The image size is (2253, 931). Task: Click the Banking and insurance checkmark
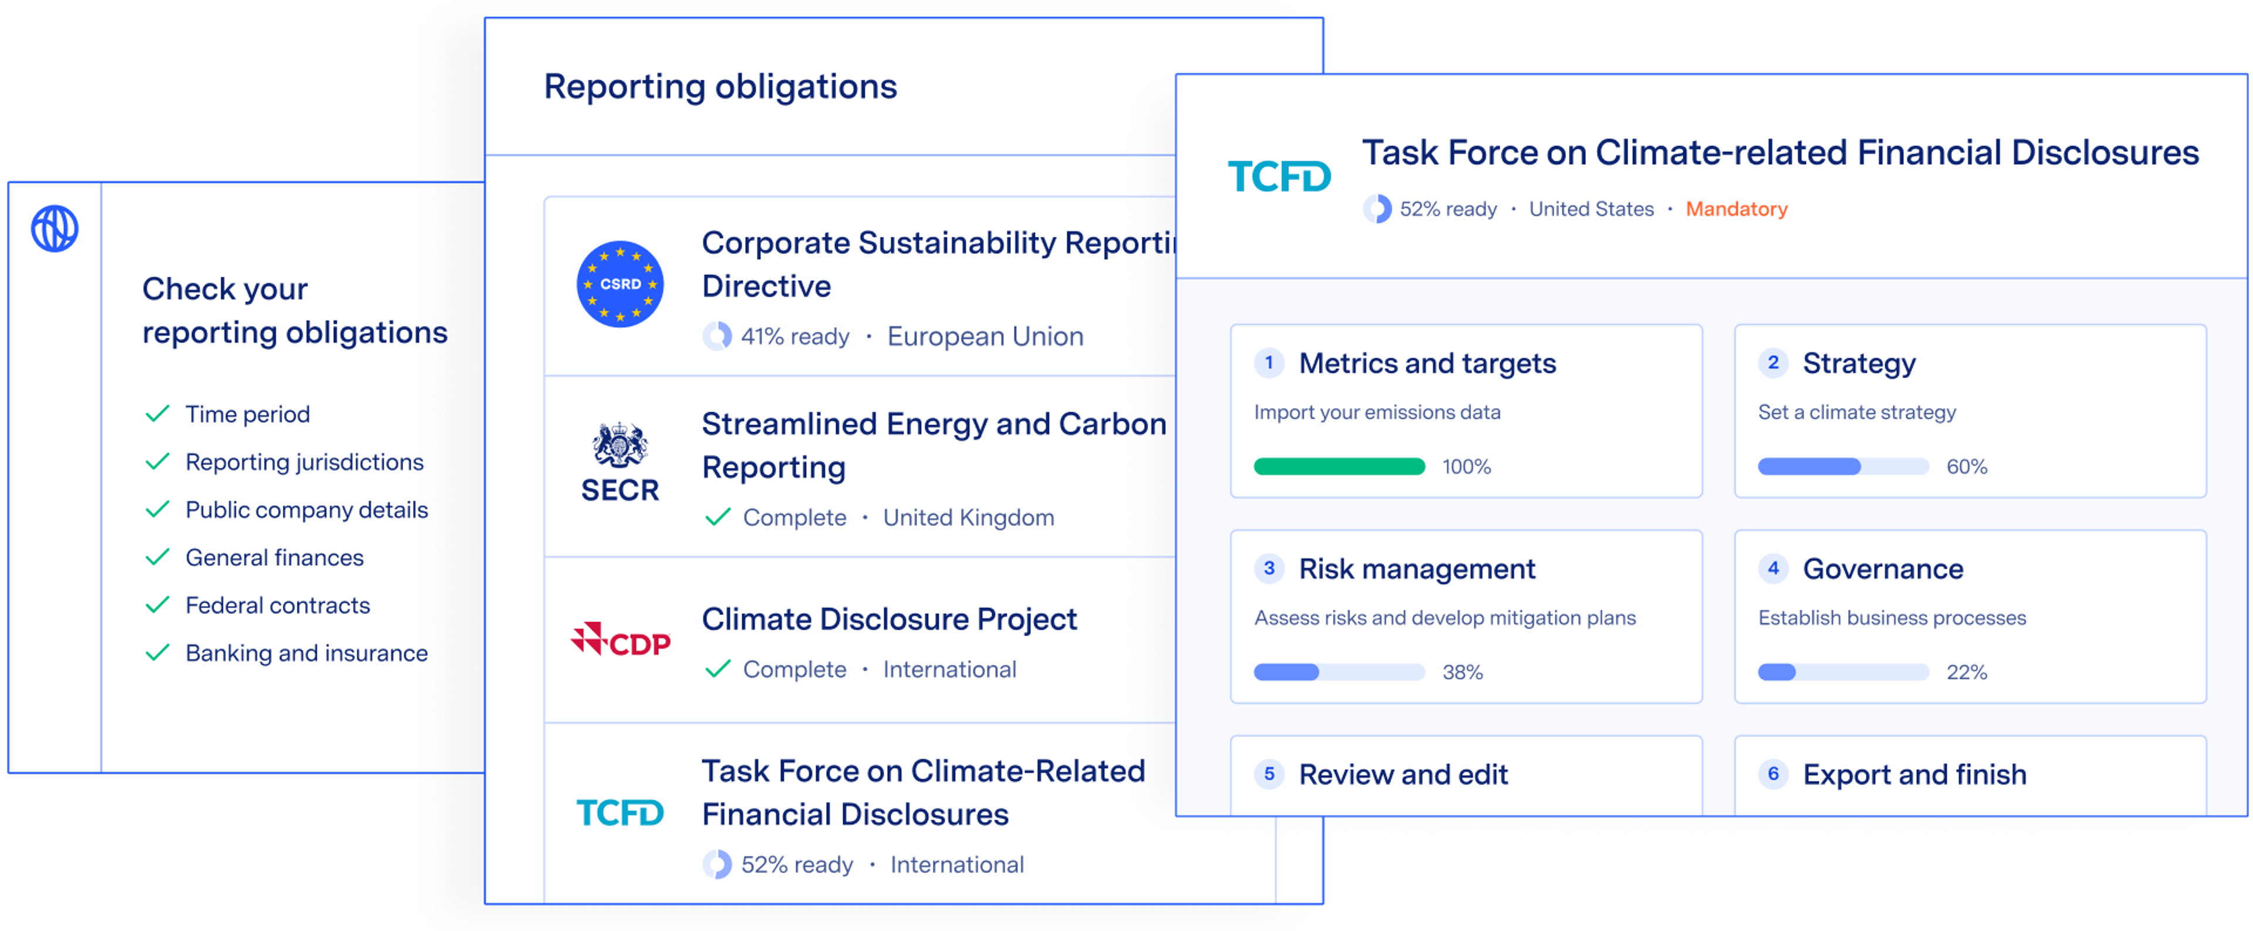[157, 653]
